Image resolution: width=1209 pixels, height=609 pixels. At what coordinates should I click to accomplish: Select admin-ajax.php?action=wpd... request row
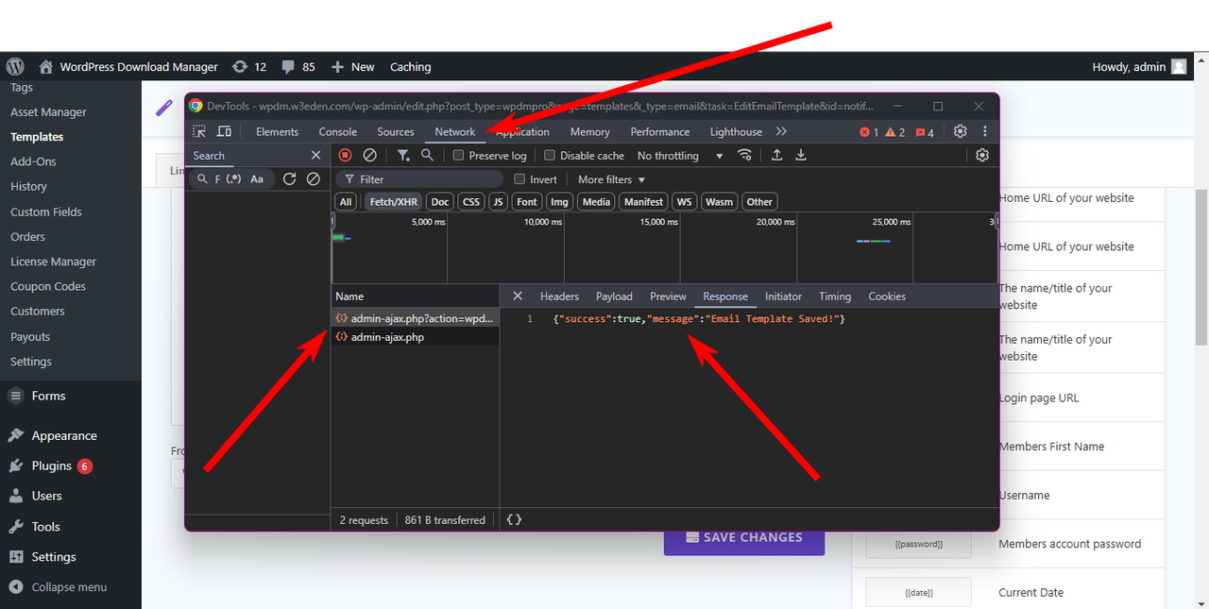coord(415,319)
